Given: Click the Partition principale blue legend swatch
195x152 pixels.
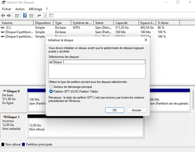Looking at the screenshot, I should (23, 144).
